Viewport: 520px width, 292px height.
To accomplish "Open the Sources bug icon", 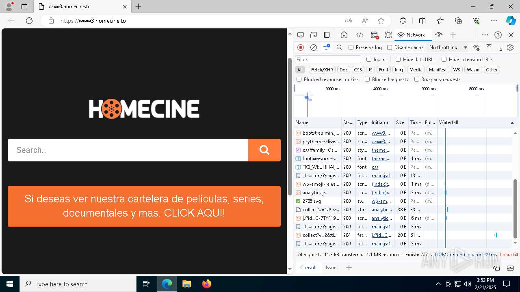I will [x=388, y=35].
